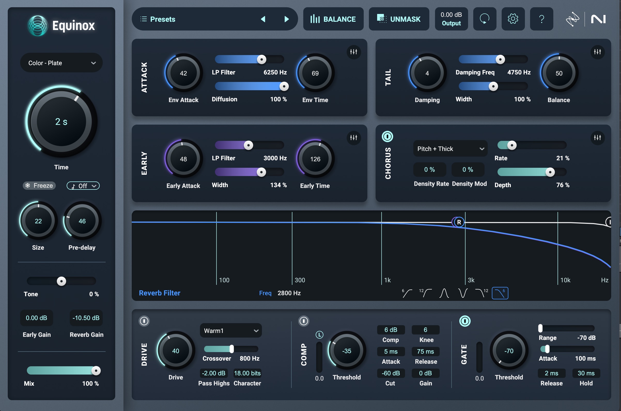The height and width of the screenshot is (411, 621).
Task: Open the Color - Plate dropdown
Action: click(x=61, y=63)
